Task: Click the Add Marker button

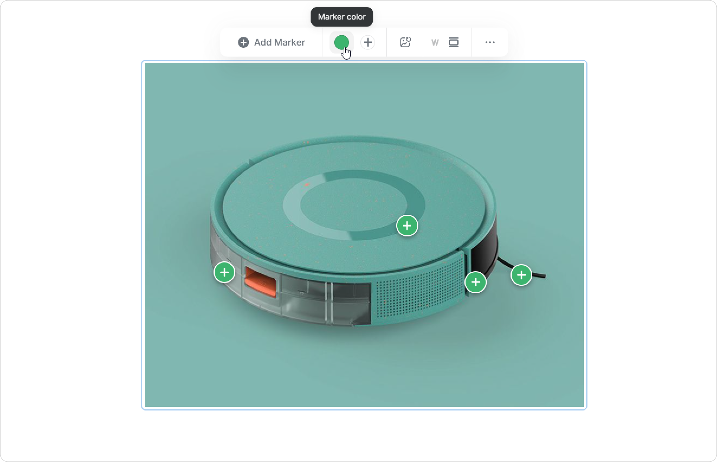Action: (271, 42)
